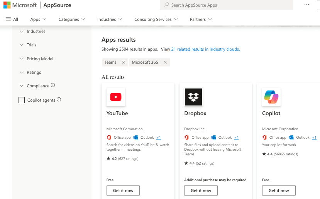Open the Dropbox app title
Image resolution: width=320 pixels, height=199 pixels.
195,113
